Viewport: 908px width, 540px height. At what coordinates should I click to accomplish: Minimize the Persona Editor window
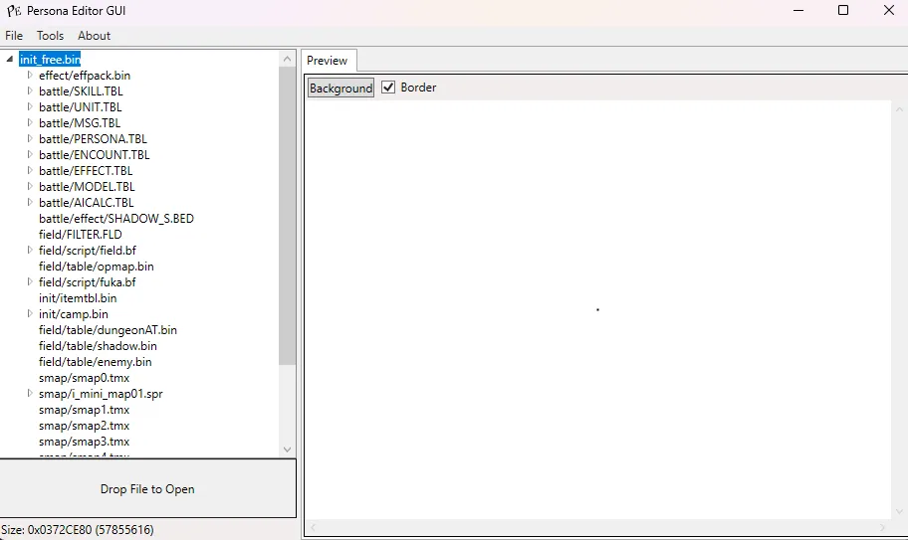[798, 10]
